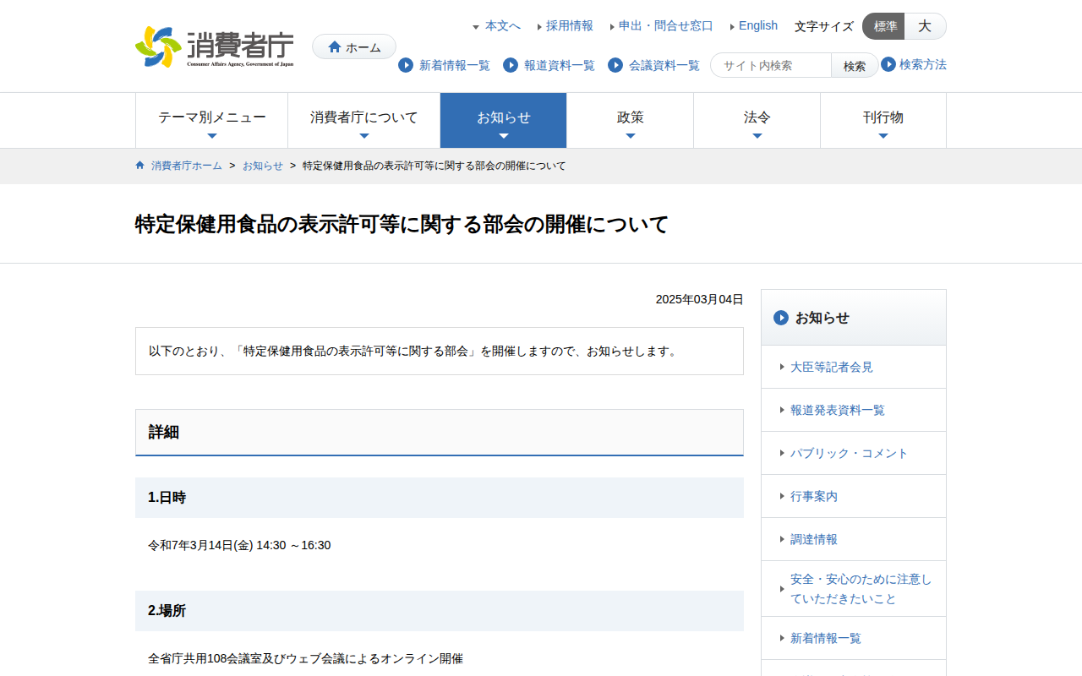Click the text 全省庁共用108会議室及びウェブ会議によるオンライン開催
Viewport: 1082px width, 676px height.
[305, 658]
